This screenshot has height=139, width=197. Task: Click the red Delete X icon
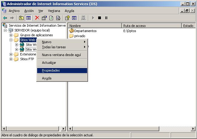click(x=37, y=18)
